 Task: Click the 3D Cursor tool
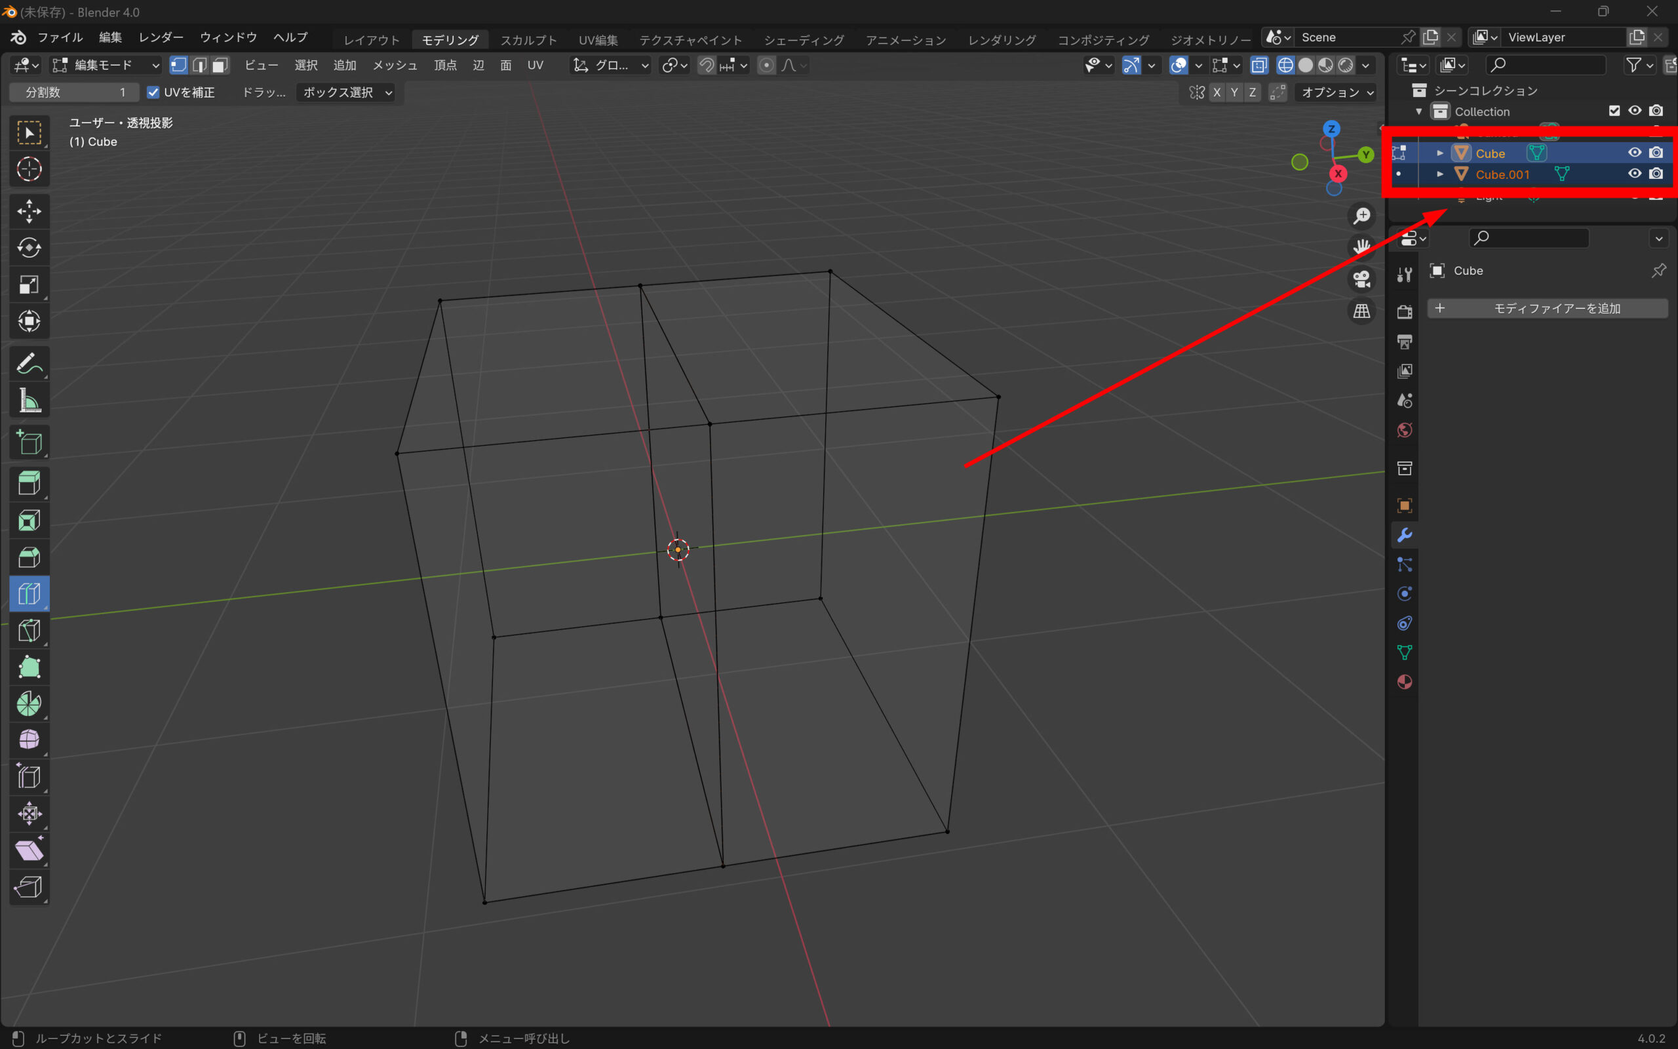28,168
